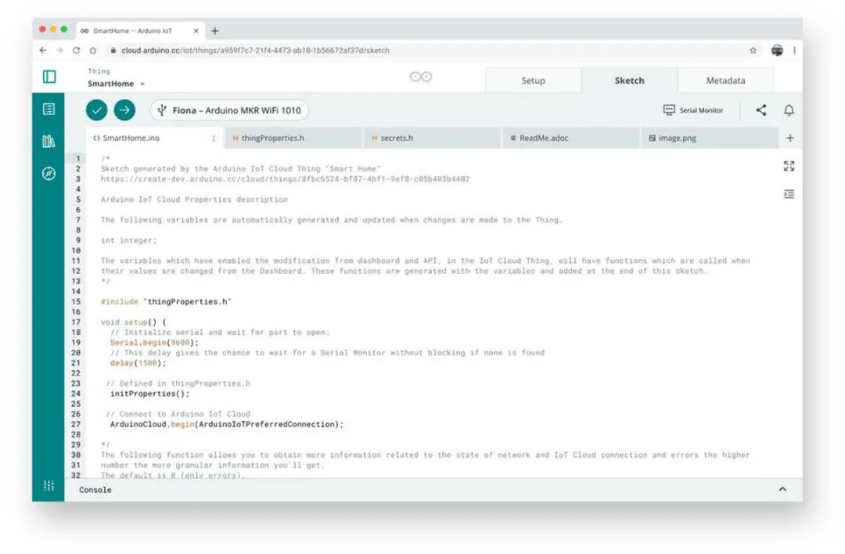Screen dimensions: 845x554
Task: Open the browser three-dot menu
Action: tap(794, 50)
